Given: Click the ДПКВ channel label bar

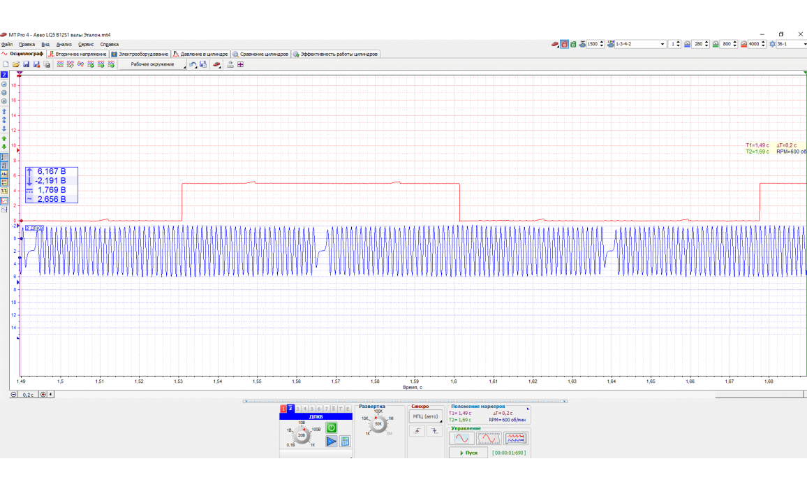Looking at the screenshot, I should point(316,416).
